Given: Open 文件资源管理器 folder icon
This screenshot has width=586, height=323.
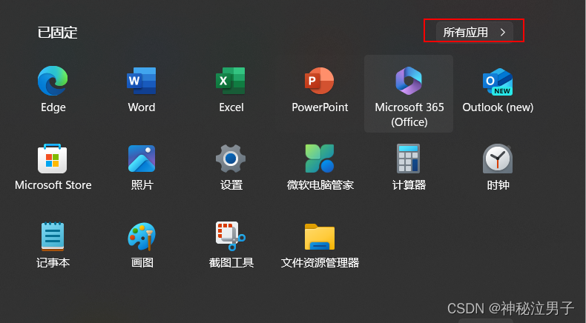Looking at the screenshot, I should (320, 237).
